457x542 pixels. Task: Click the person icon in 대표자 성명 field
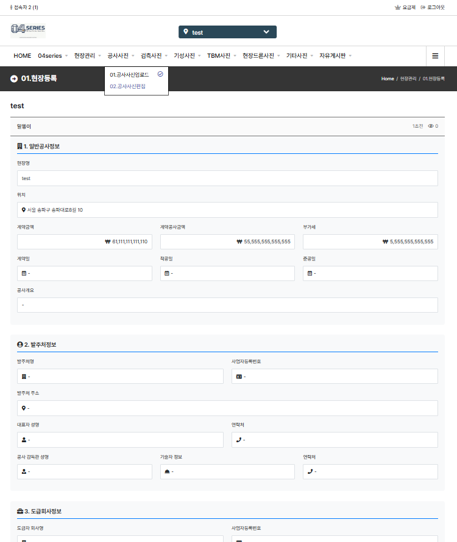click(x=24, y=440)
